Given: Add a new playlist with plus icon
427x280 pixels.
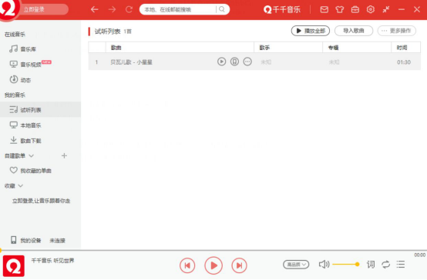Looking at the screenshot, I should point(64,155).
